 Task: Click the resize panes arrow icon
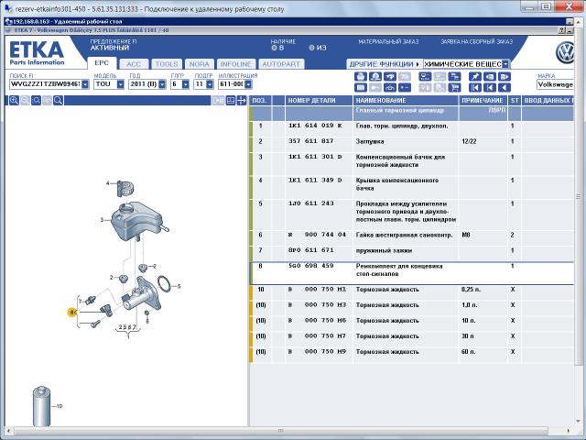pyautogui.click(x=242, y=100)
